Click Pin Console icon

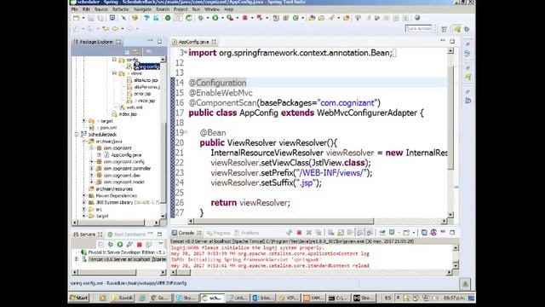point(382,233)
